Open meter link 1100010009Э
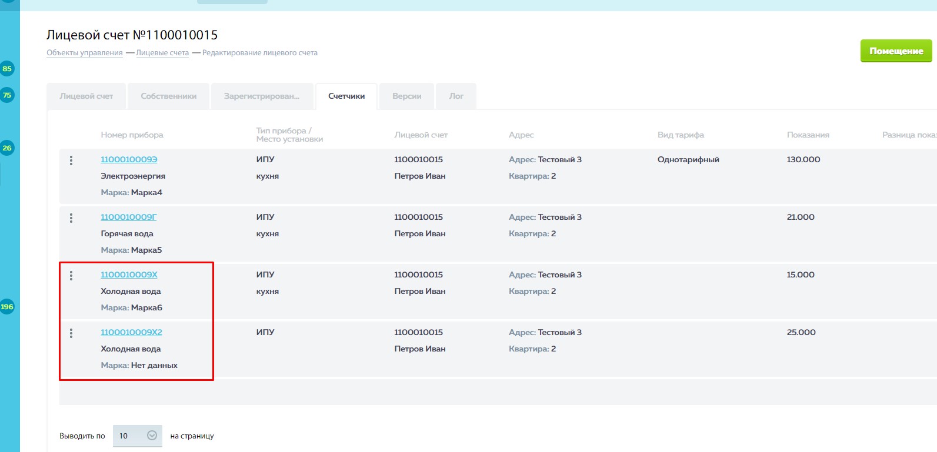Image resolution: width=937 pixels, height=452 pixels. pyautogui.click(x=129, y=159)
